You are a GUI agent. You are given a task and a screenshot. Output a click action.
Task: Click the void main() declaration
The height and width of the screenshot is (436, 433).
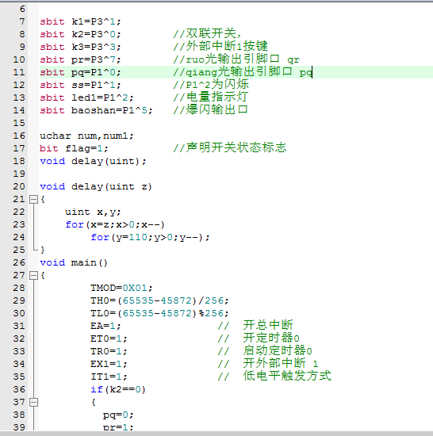[x=74, y=262]
